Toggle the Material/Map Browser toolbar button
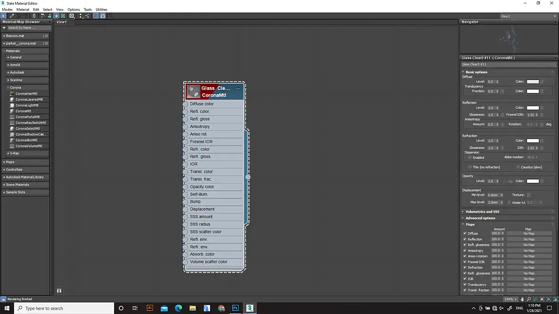This screenshot has height=314, width=559. point(96,16)
